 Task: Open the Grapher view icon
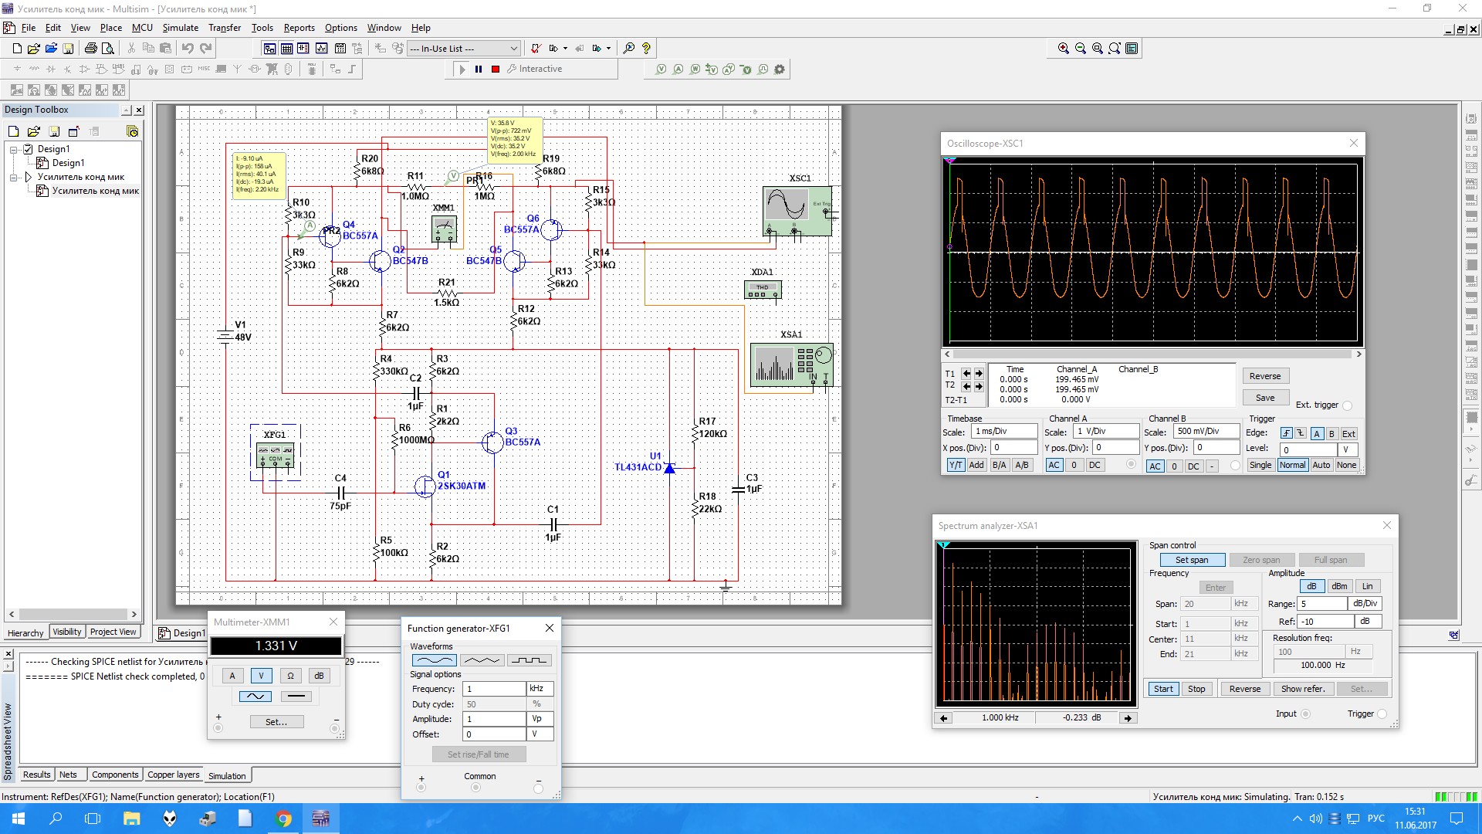321,48
